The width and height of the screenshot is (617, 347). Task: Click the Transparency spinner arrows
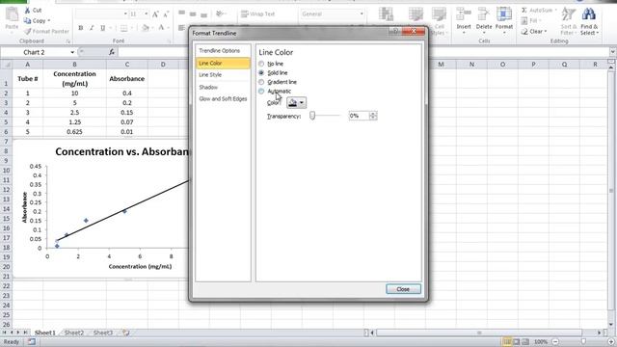(x=373, y=116)
